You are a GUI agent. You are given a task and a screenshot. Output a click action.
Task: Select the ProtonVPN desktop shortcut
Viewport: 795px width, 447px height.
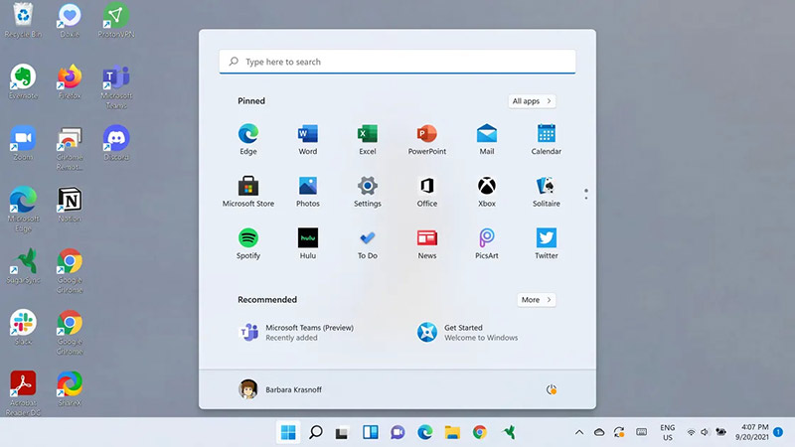(x=116, y=20)
